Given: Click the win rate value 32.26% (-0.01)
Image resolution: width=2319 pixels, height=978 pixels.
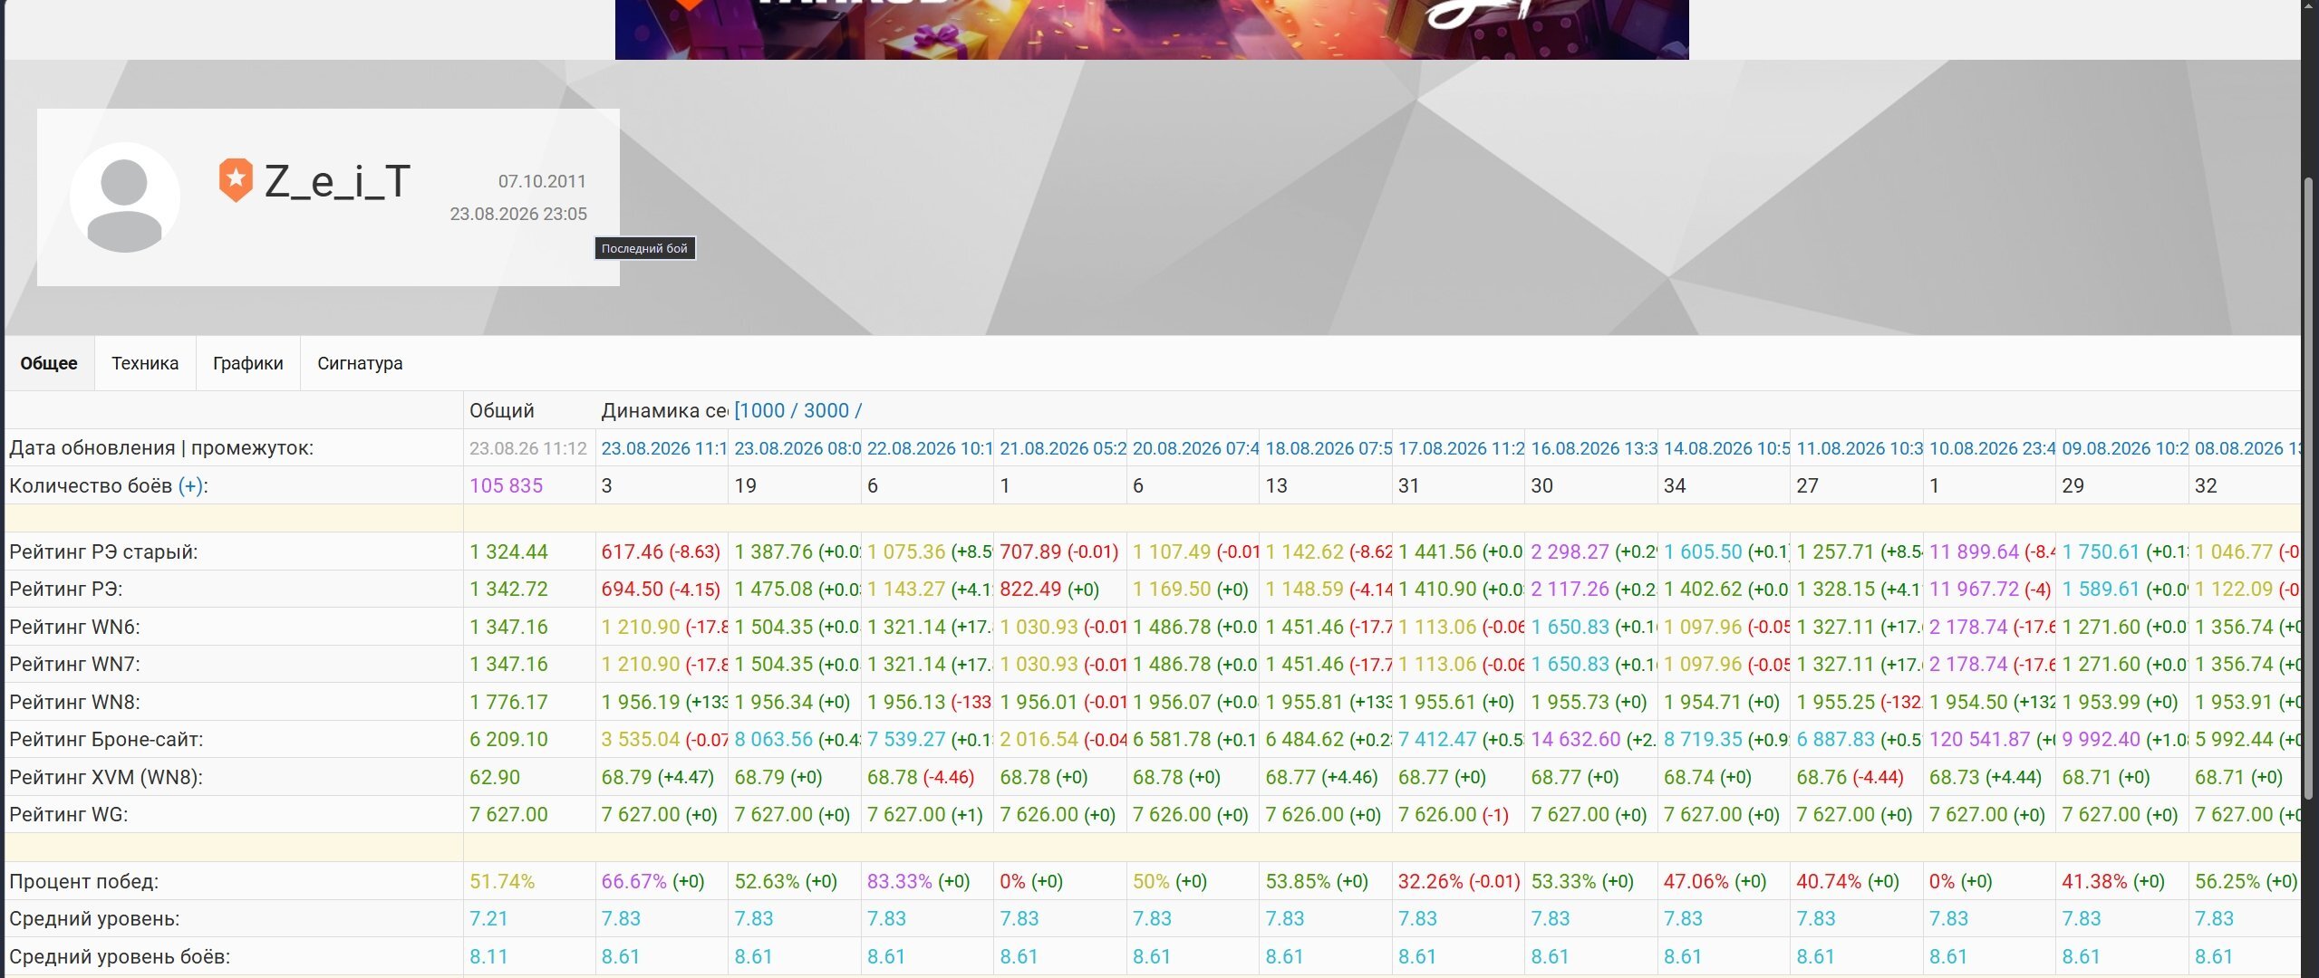Looking at the screenshot, I should click(1459, 881).
